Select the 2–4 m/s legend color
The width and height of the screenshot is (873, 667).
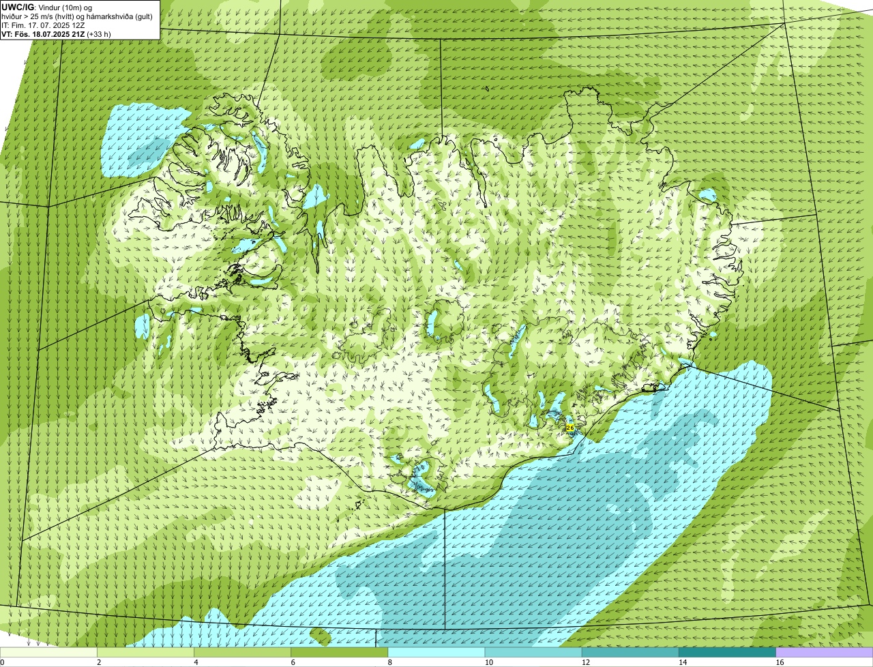point(146,653)
